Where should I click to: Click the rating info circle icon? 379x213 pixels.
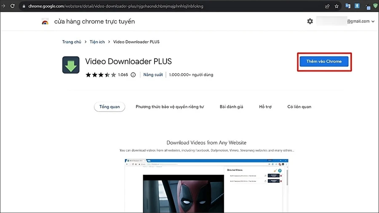coord(133,75)
